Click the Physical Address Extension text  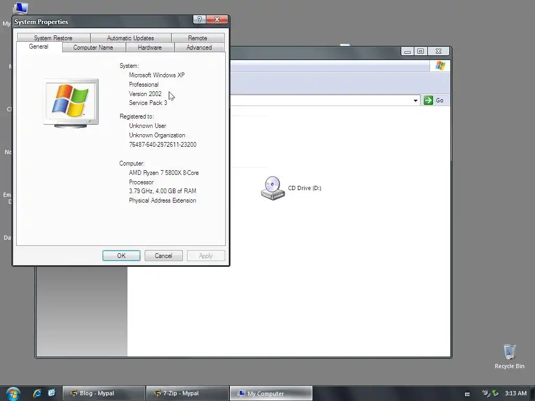click(162, 200)
